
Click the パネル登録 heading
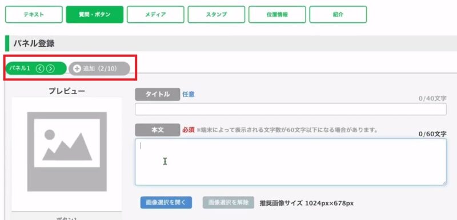tap(34, 43)
